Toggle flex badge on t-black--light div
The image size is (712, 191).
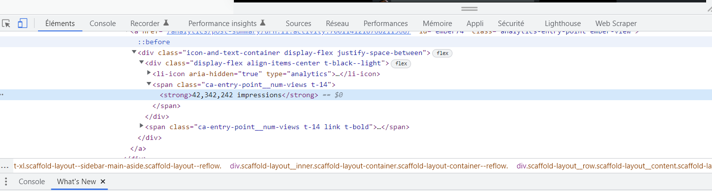(401, 63)
